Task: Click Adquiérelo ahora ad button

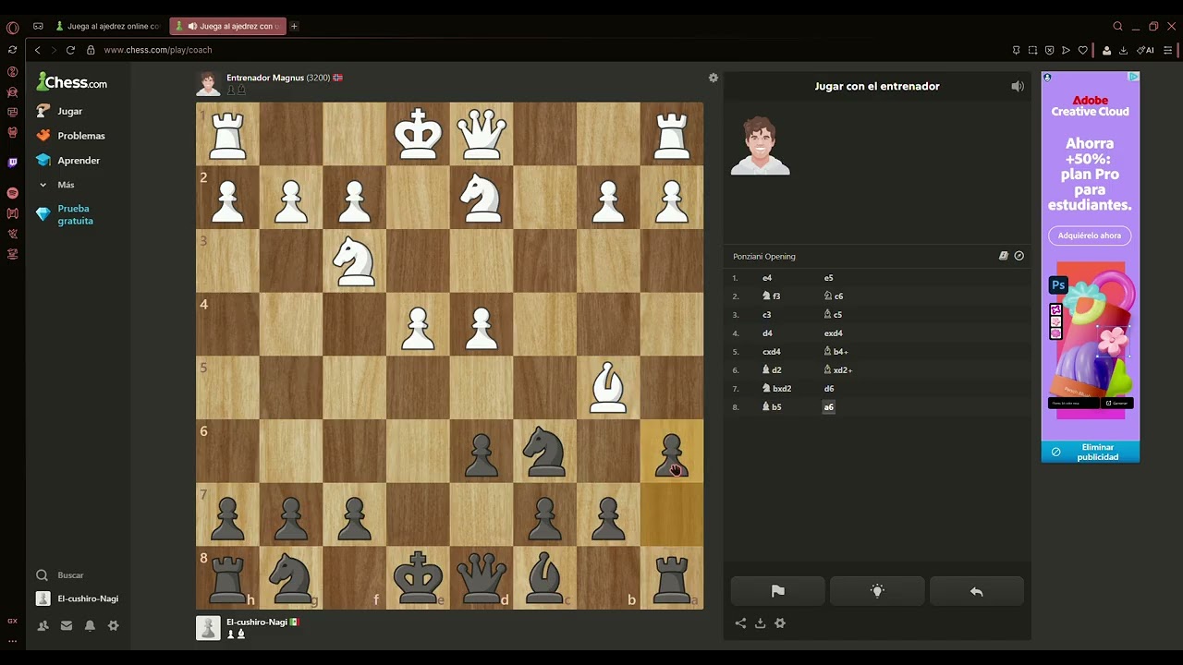Action: (1090, 236)
